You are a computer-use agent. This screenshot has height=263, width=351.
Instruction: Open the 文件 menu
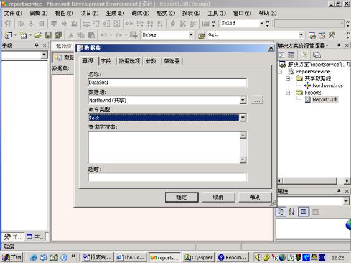pos(13,13)
